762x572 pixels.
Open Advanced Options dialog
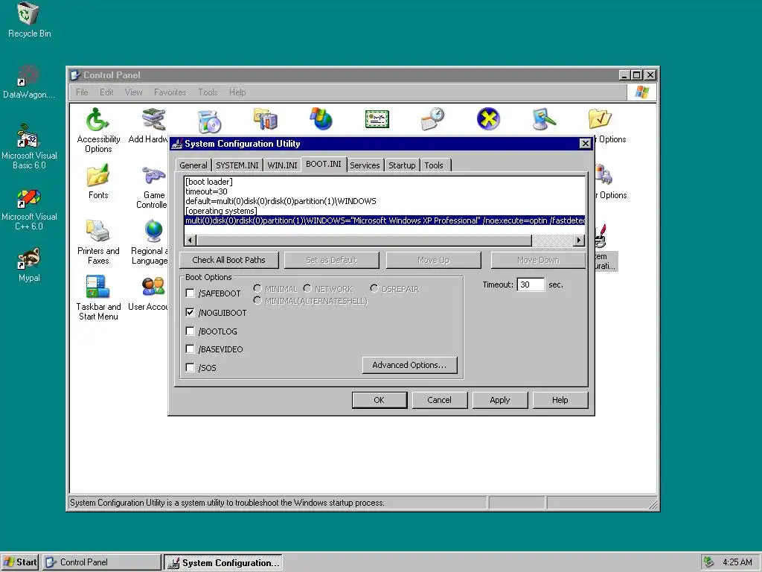[x=409, y=365]
